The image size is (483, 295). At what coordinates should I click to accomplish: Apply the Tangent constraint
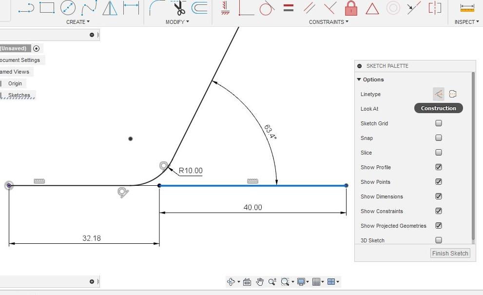pos(267,8)
